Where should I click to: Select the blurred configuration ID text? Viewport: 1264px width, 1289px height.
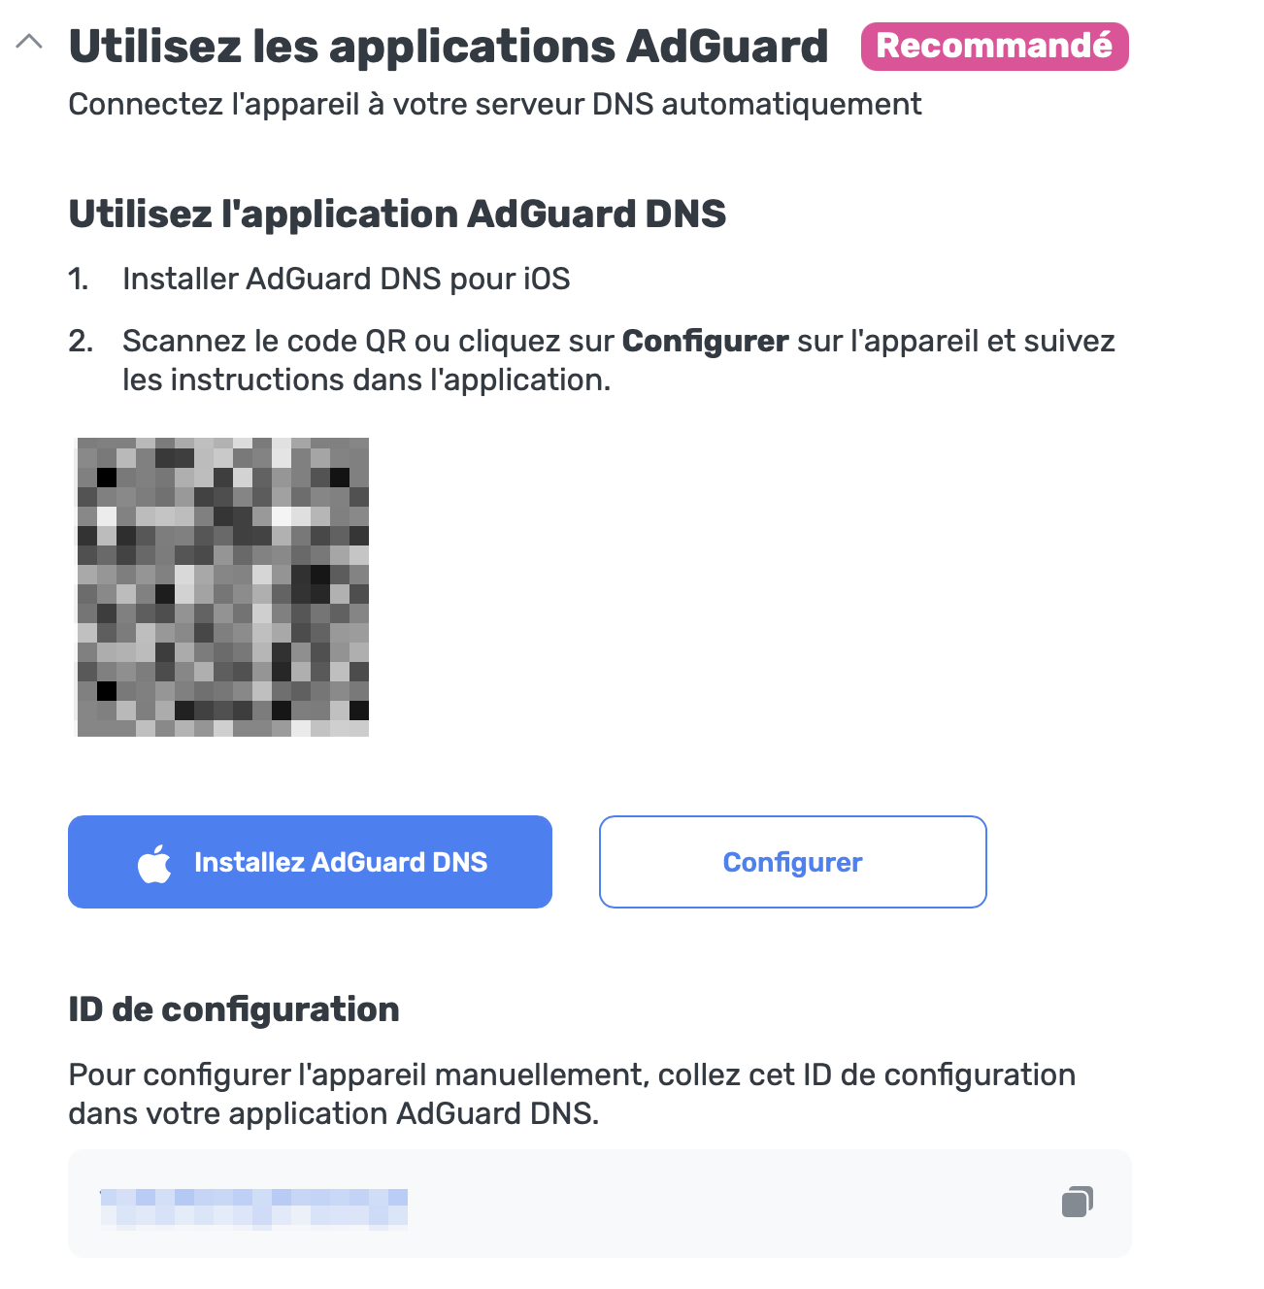pos(253,1207)
